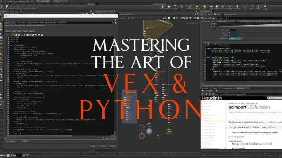Click the Accept button in Edit Tool dialog
Image resolution: width=282 pixels, height=158 pixels.
click(x=103, y=146)
